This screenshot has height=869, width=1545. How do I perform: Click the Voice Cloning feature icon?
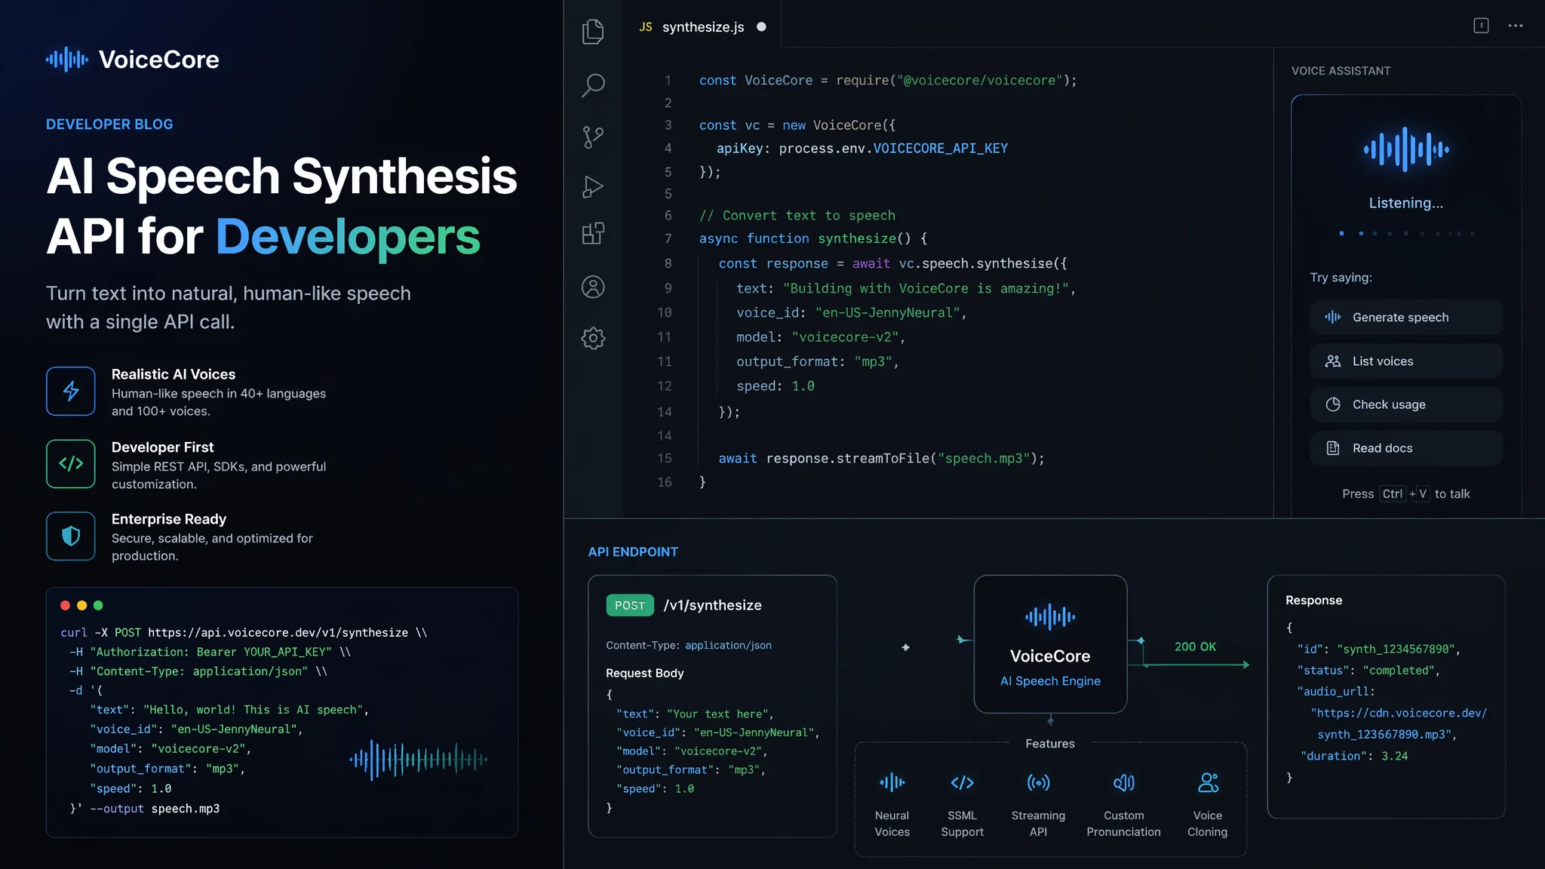(x=1208, y=782)
